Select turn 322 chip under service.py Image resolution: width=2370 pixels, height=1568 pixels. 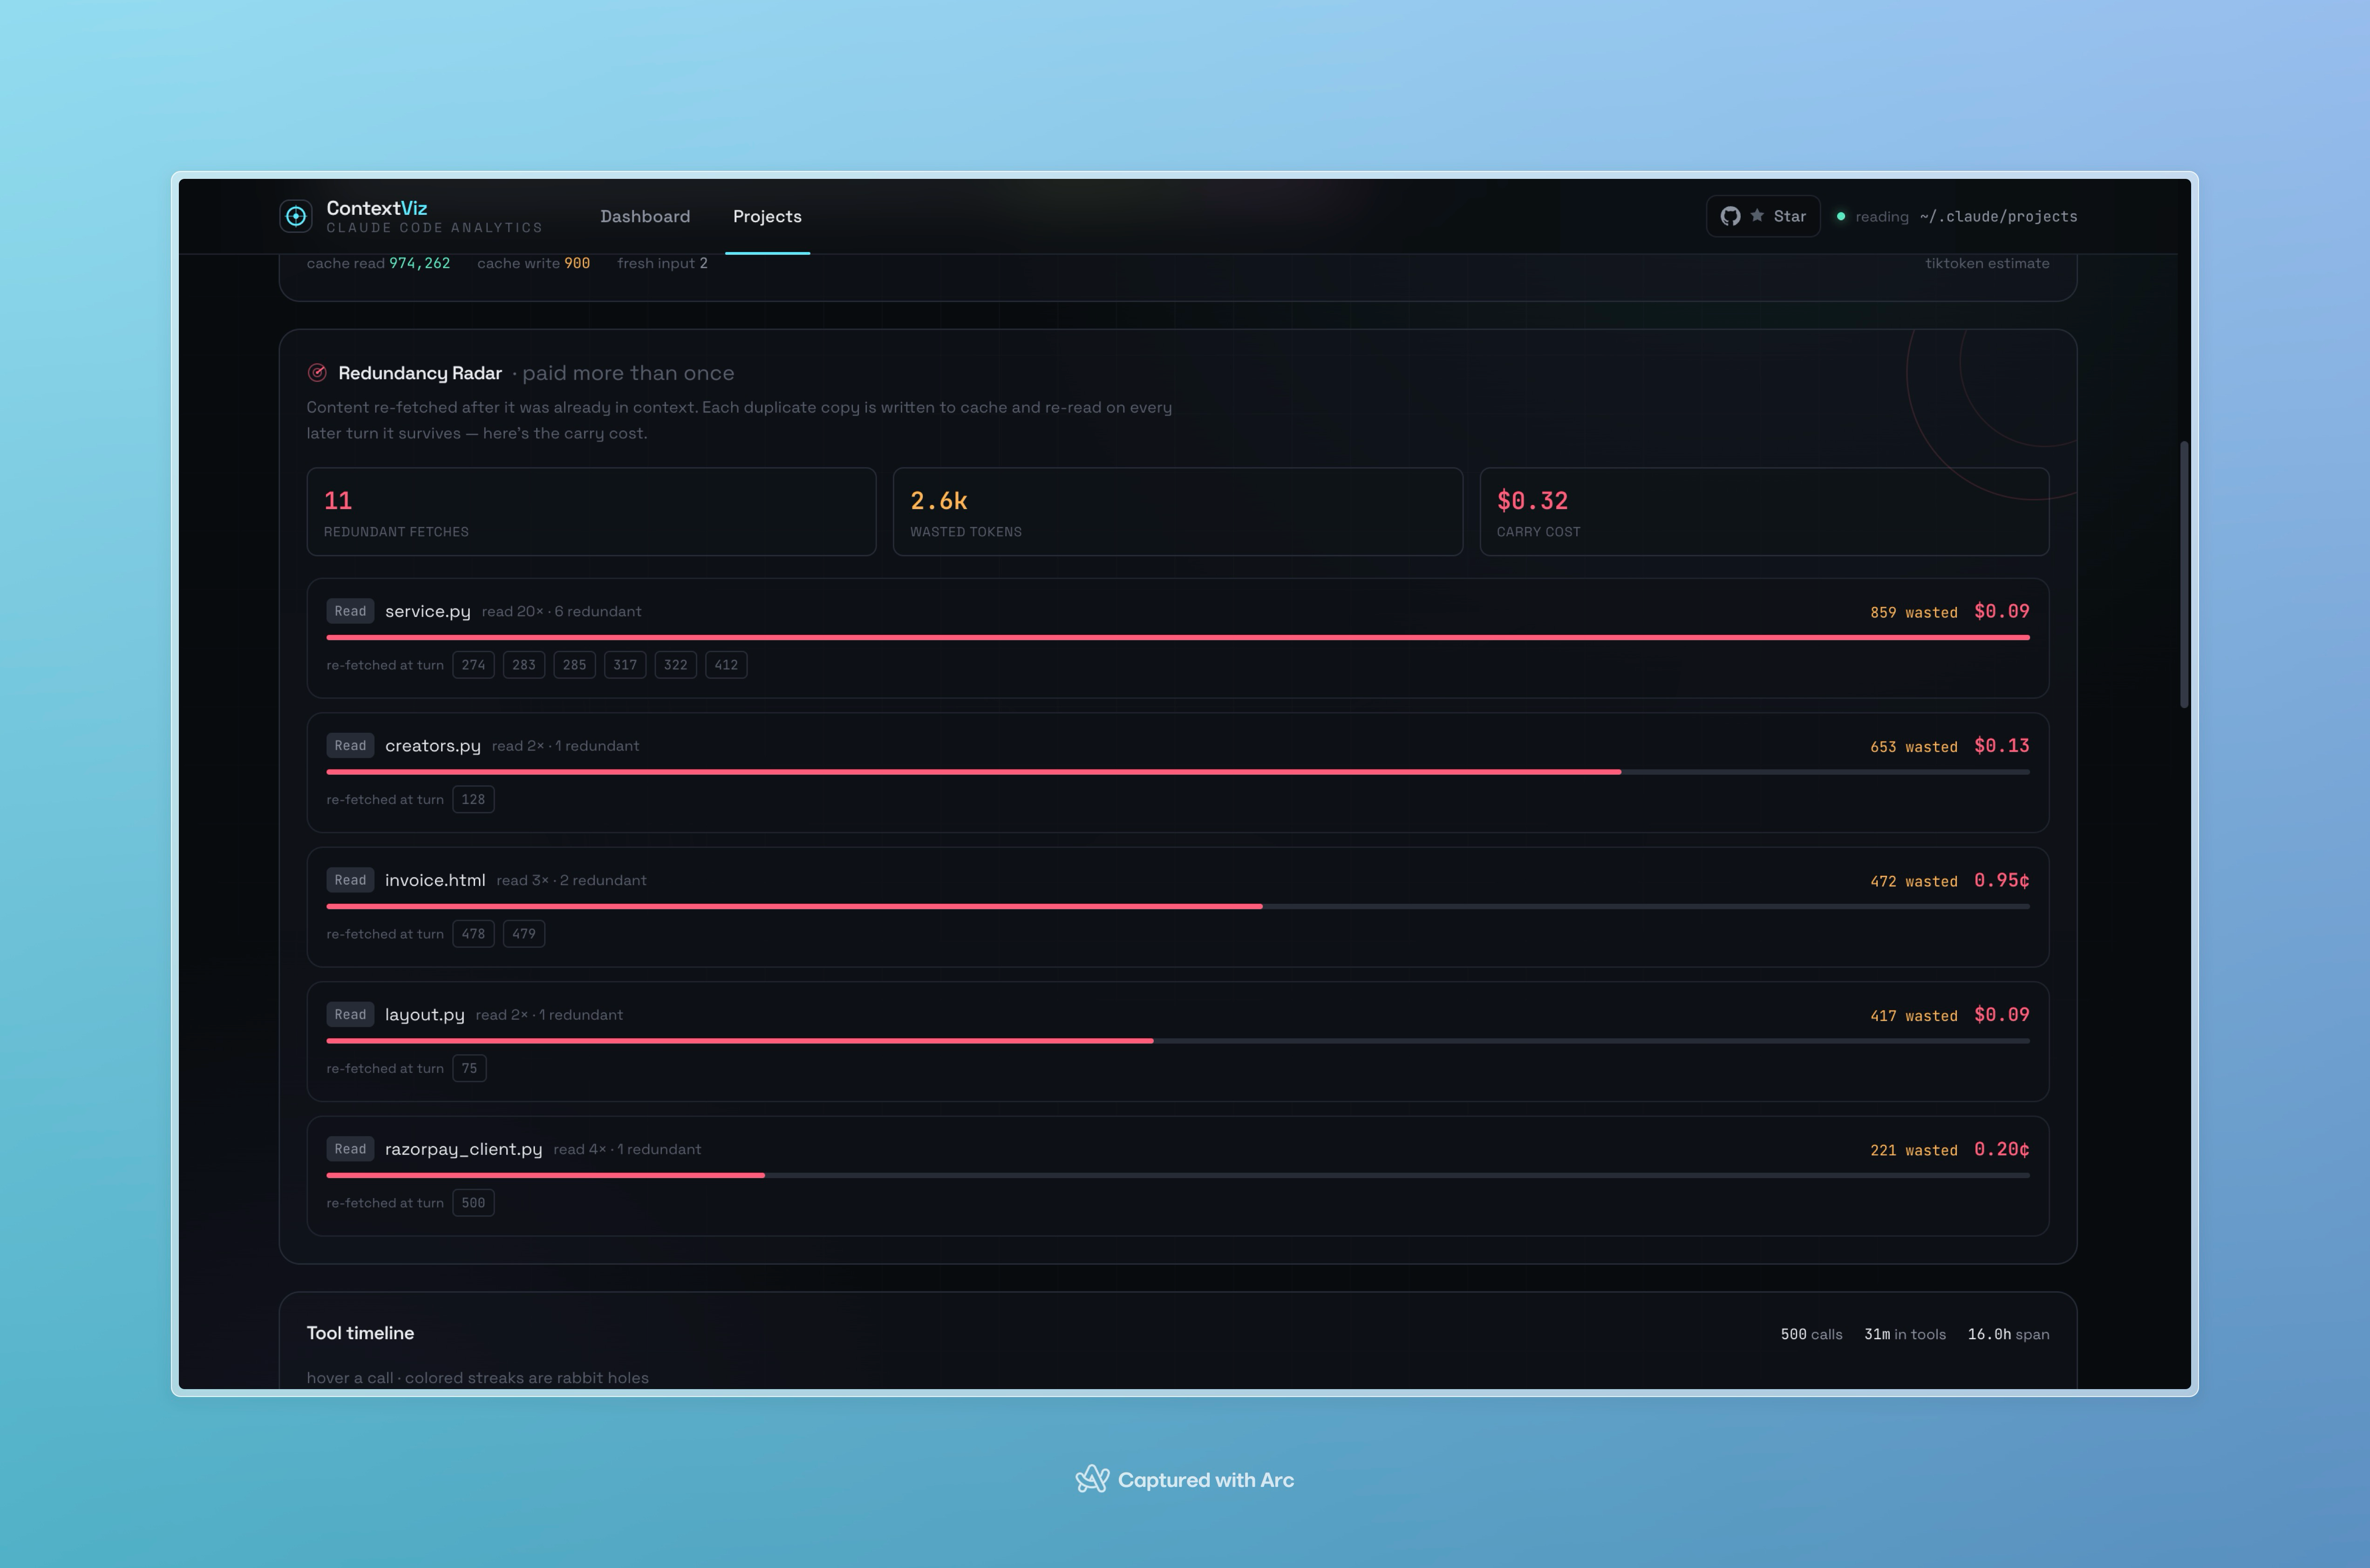coord(675,665)
